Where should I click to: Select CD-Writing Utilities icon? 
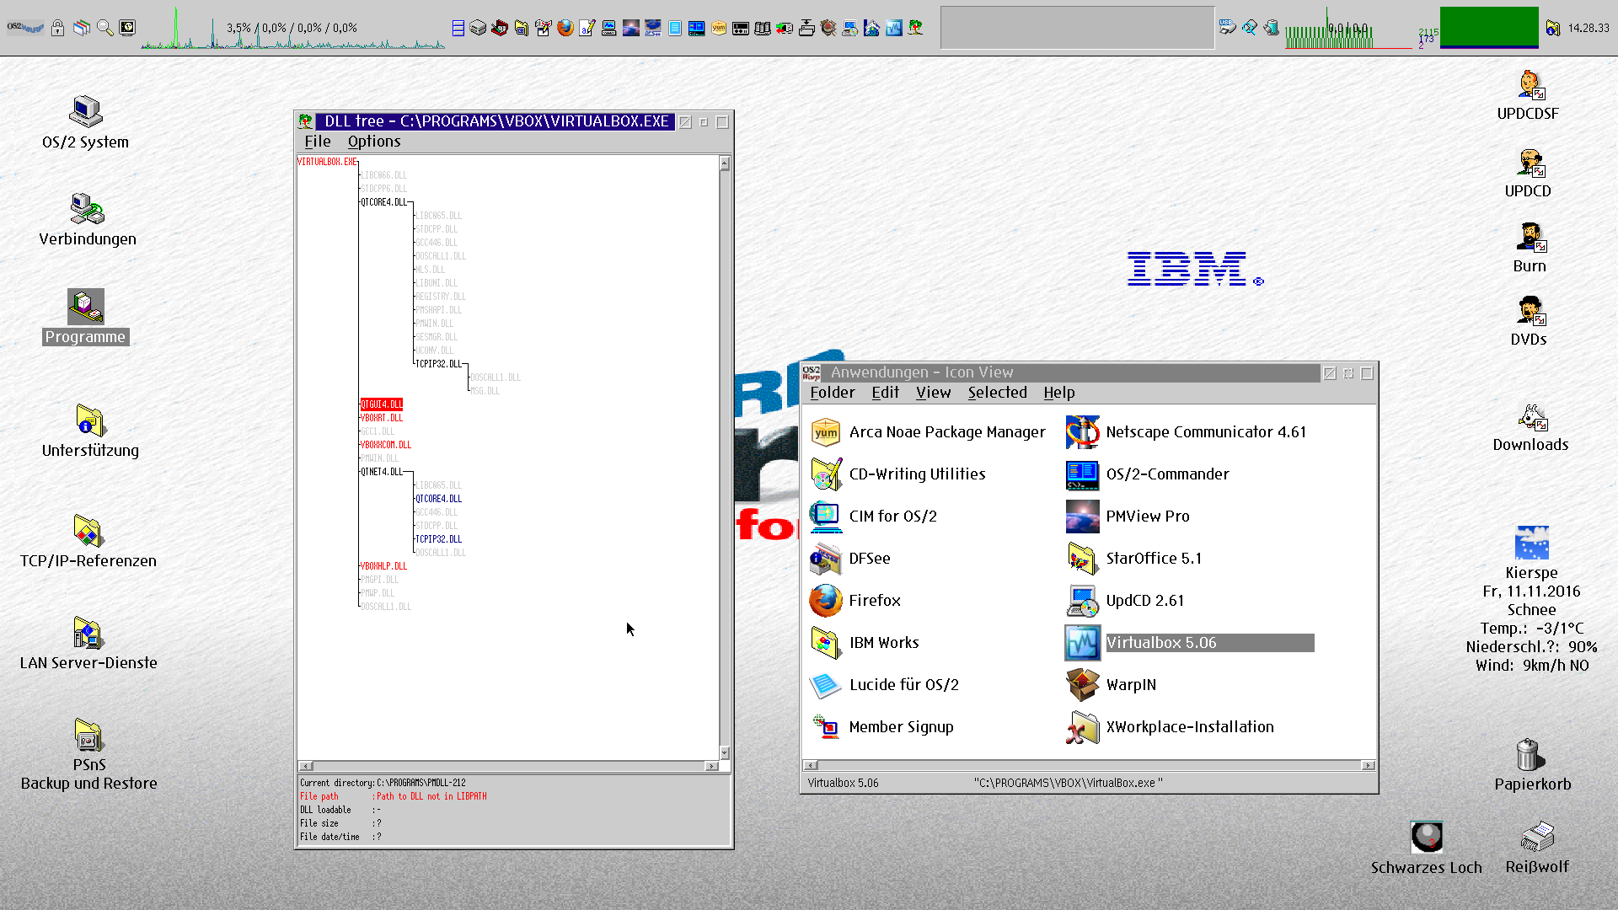pos(825,474)
